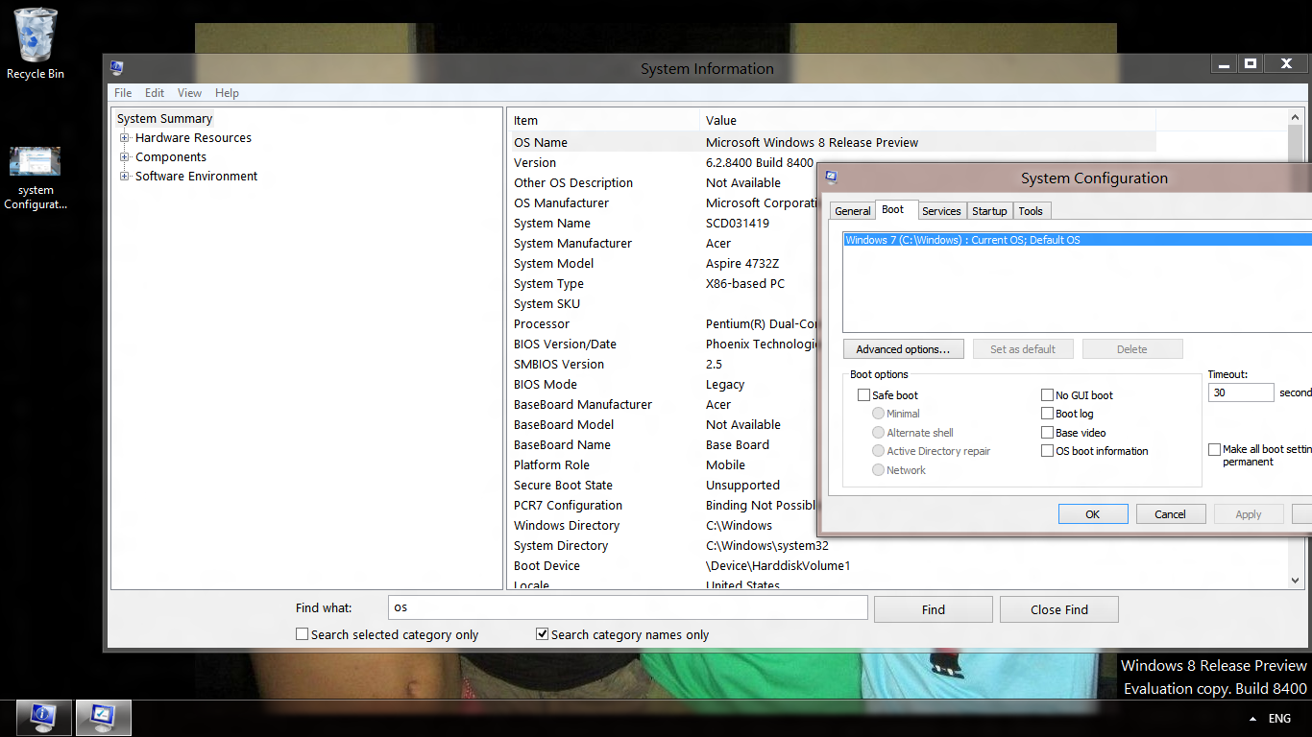Minimize the System Information window
1312x737 pixels.
click(x=1223, y=64)
